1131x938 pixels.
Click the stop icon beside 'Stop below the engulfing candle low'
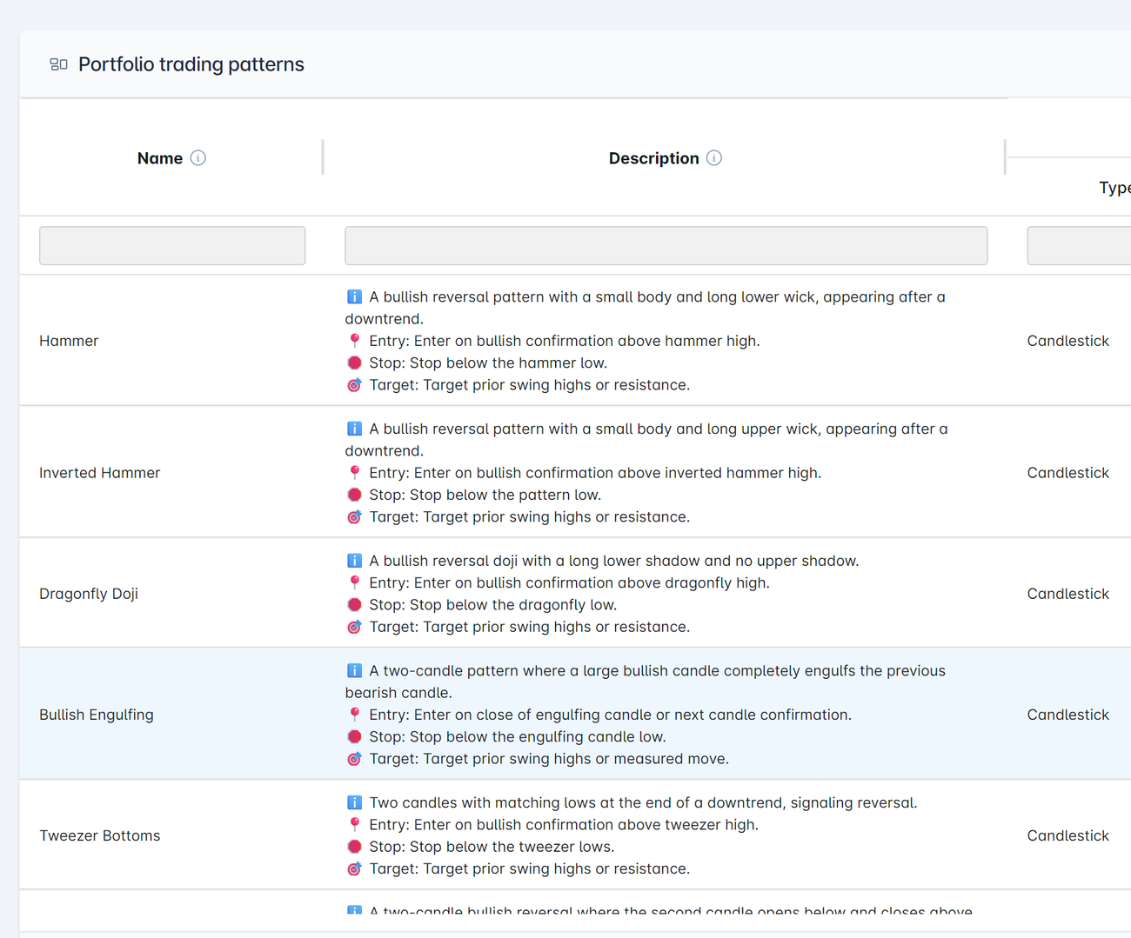point(354,737)
